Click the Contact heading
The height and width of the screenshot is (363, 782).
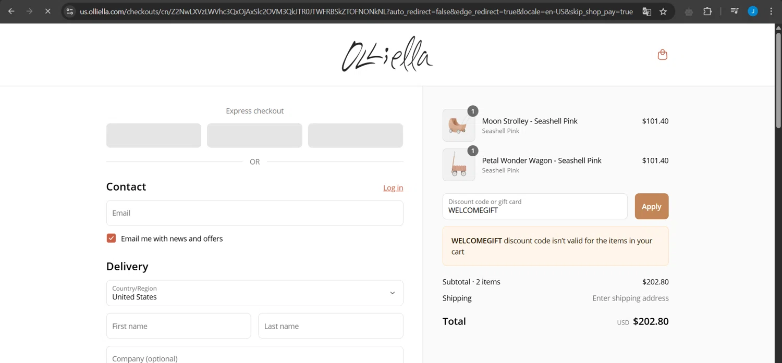126,186
